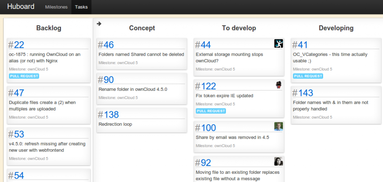
Task: Open issue #22 in the Backlog
Action: 16,45
